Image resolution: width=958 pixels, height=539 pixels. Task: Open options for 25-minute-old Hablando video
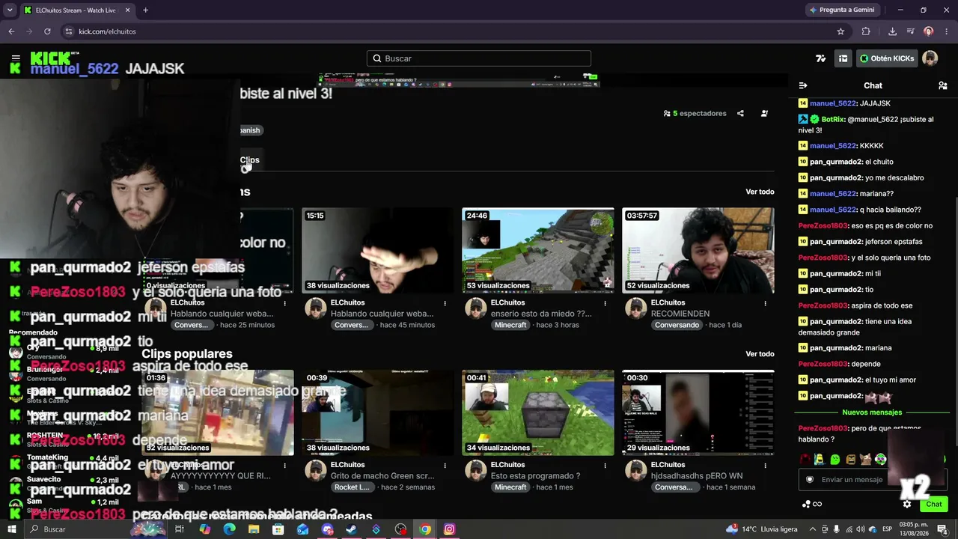coord(284,303)
